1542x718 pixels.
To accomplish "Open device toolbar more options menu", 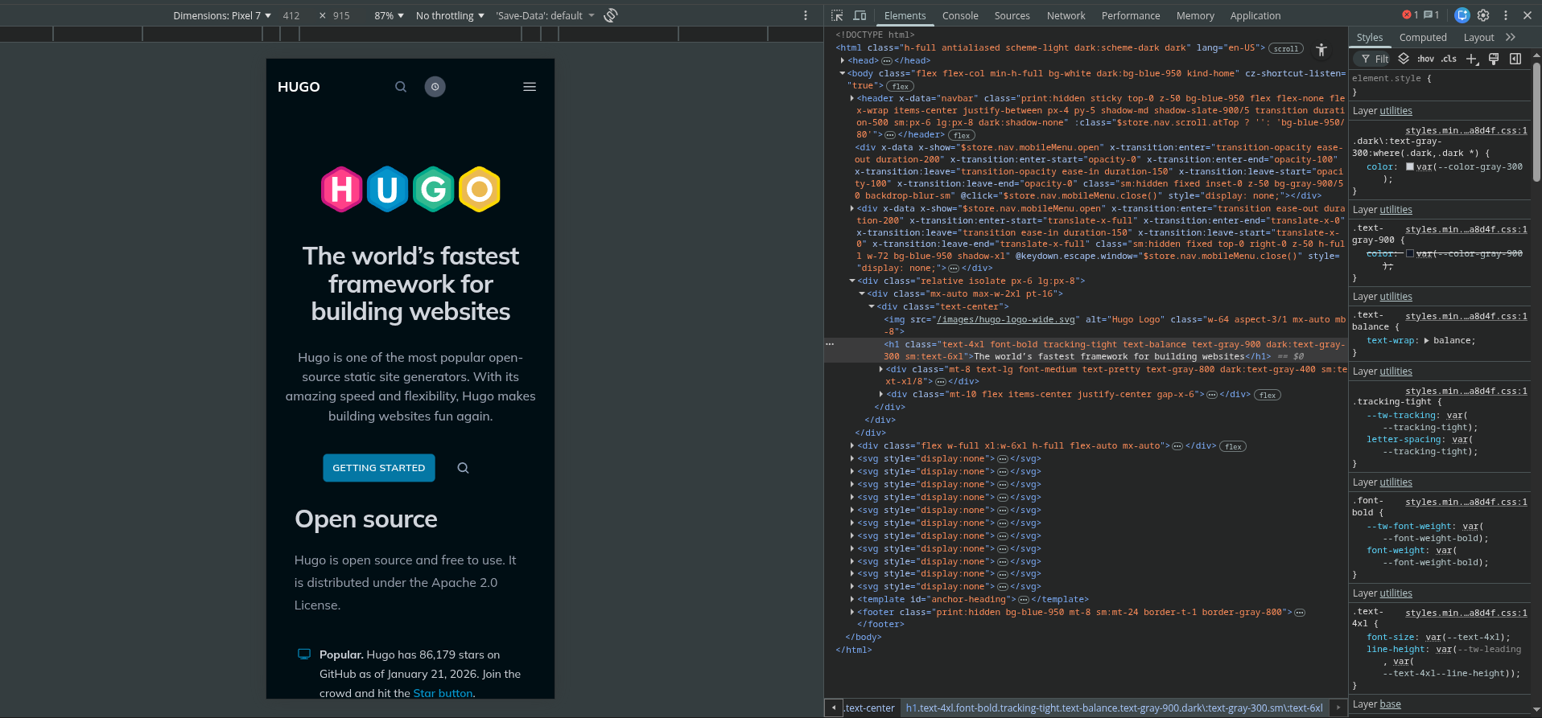I will coord(805,15).
